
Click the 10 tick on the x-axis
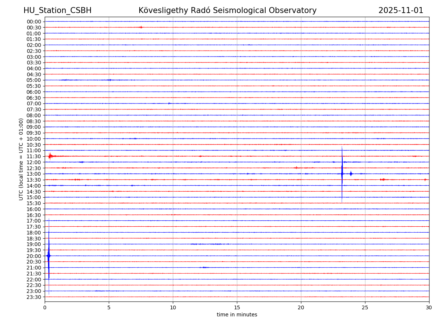point(173,308)
